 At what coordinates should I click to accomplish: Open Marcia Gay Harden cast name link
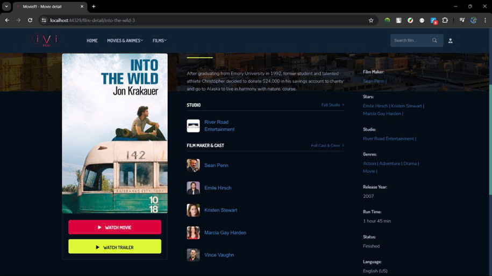tap(225, 233)
